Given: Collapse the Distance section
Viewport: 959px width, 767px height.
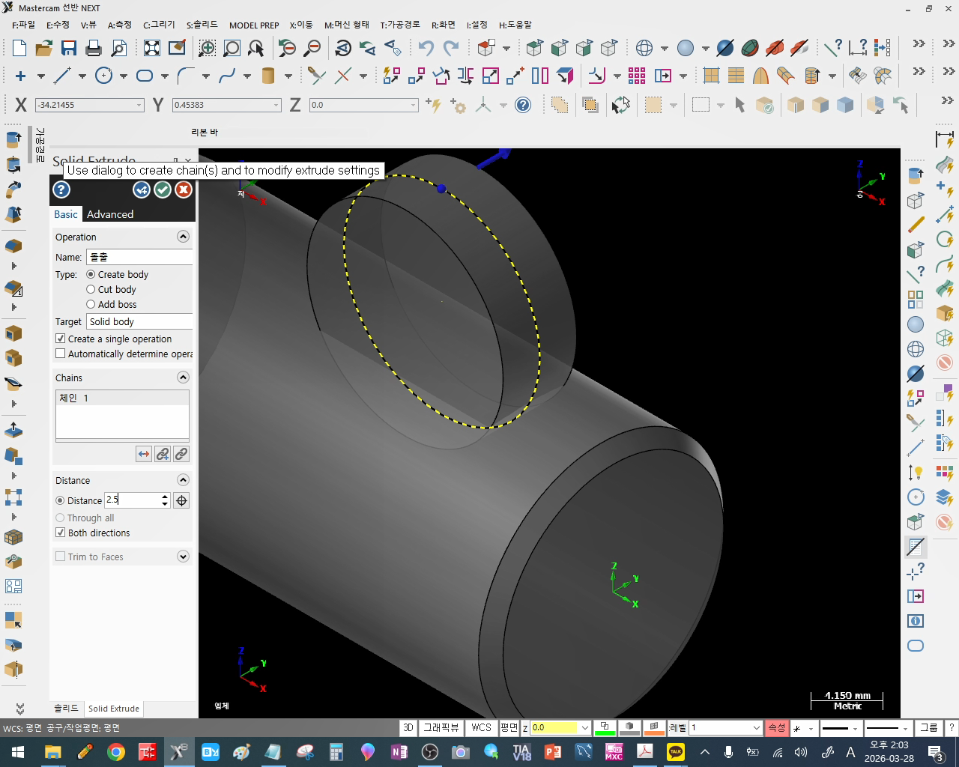Looking at the screenshot, I should (x=183, y=480).
